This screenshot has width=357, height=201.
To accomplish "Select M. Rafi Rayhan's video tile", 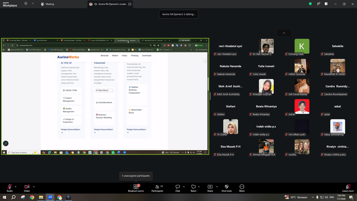I will coord(266,46).
